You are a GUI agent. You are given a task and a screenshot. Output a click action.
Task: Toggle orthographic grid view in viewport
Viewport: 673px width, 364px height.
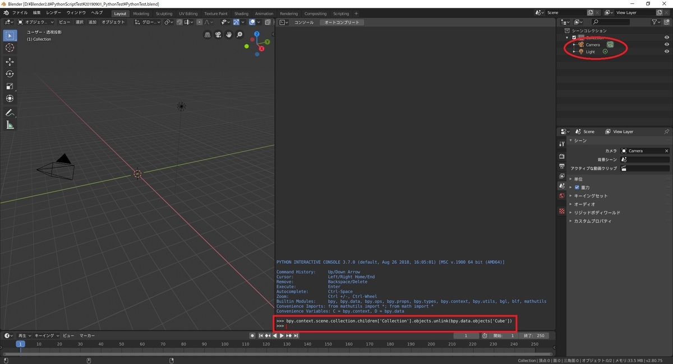(x=208, y=35)
